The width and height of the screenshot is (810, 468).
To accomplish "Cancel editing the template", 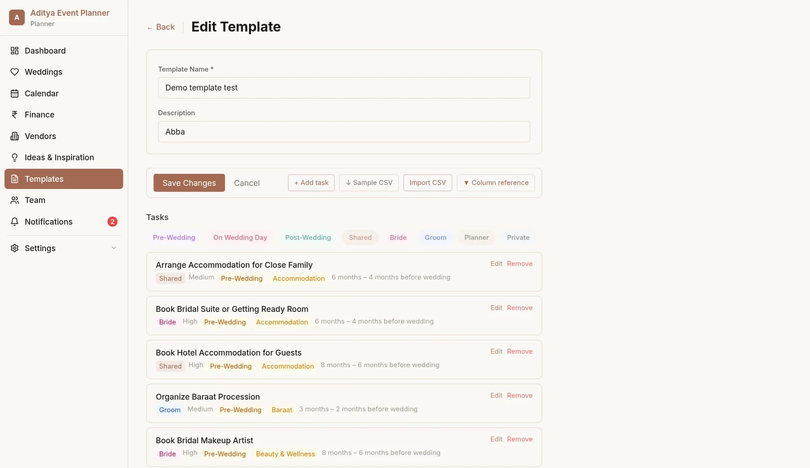I will (247, 183).
